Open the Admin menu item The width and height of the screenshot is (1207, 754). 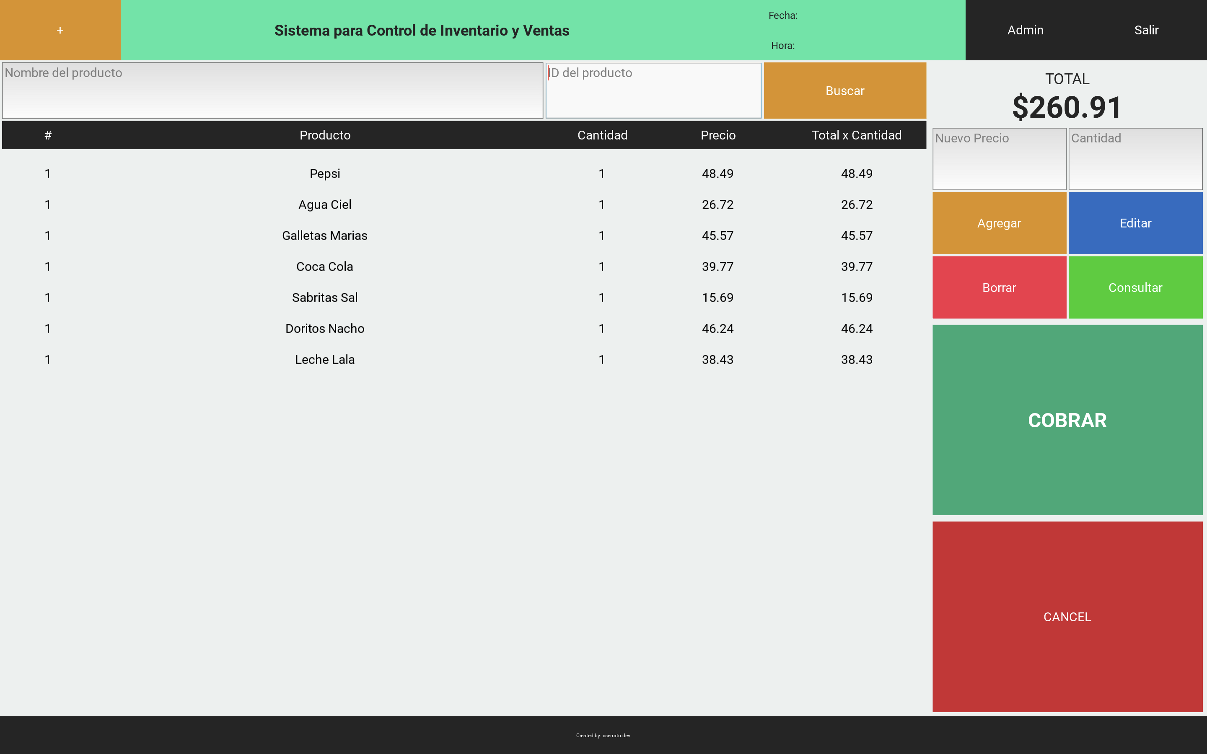[x=1025, y=30]
